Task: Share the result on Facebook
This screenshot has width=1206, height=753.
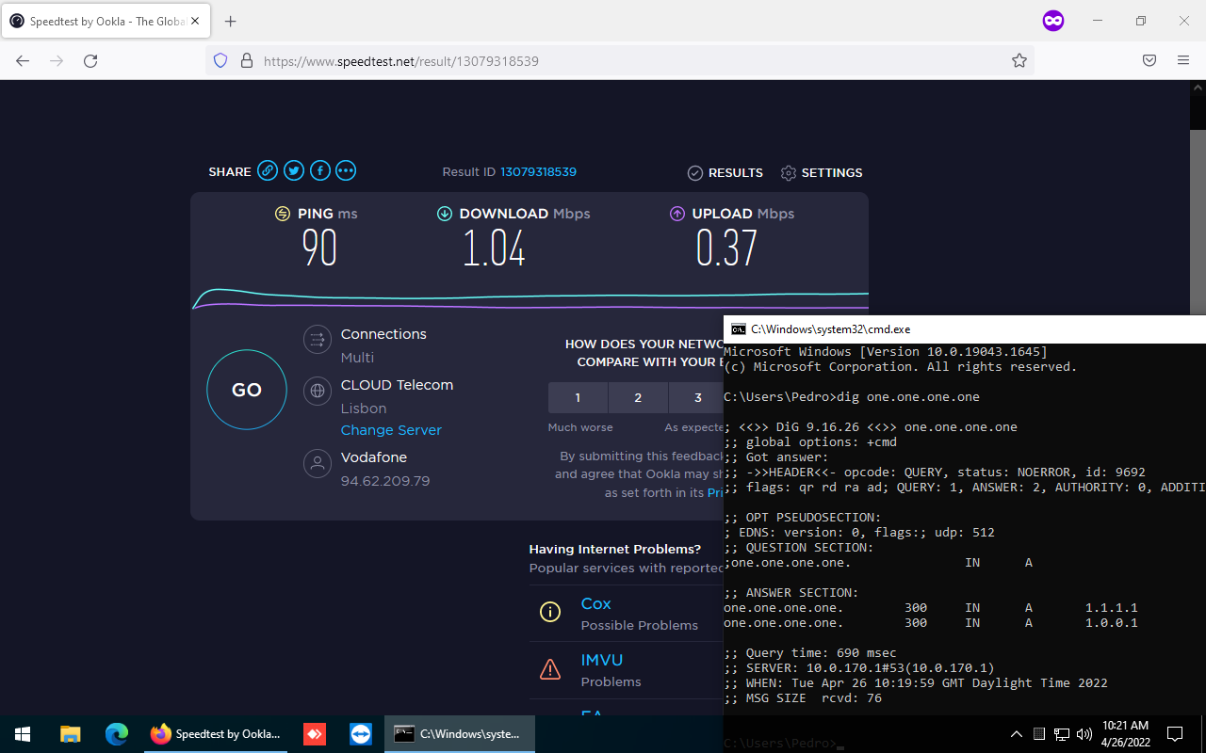Action: click(x=319, y=170)
